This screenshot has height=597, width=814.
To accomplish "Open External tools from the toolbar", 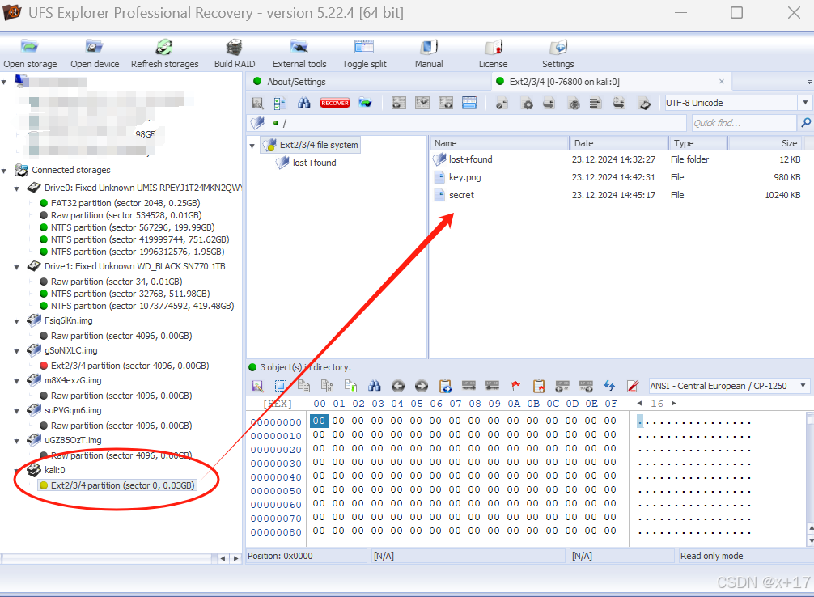I will (299, 54).
